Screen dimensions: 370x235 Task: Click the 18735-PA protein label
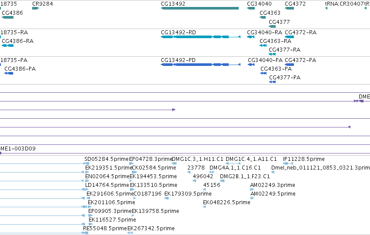14,60
